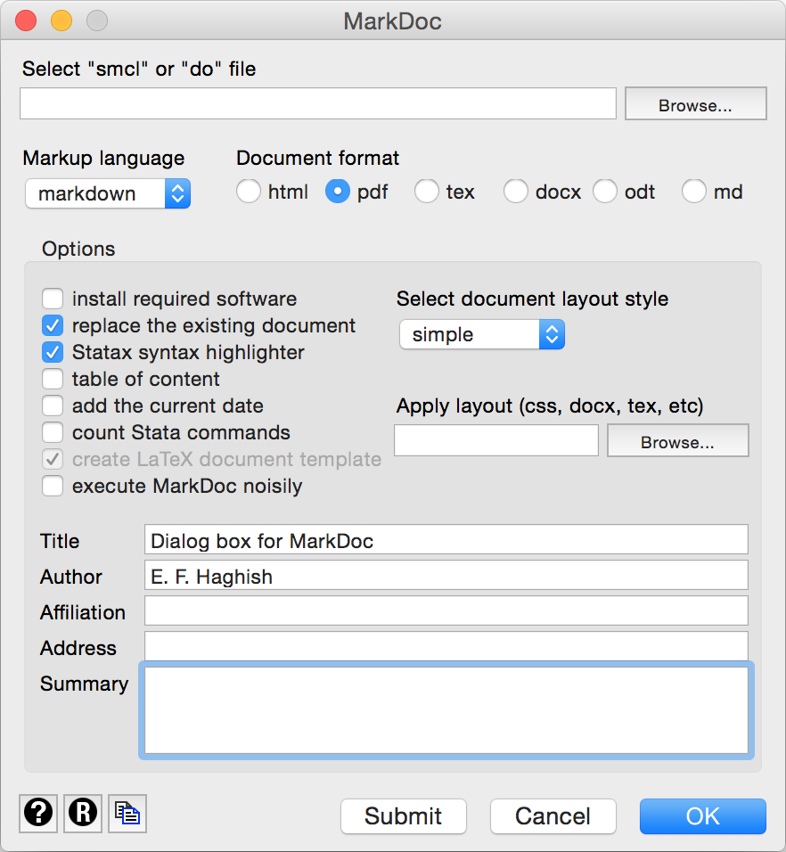Uncheck replace the existing document

coord(53,325)
